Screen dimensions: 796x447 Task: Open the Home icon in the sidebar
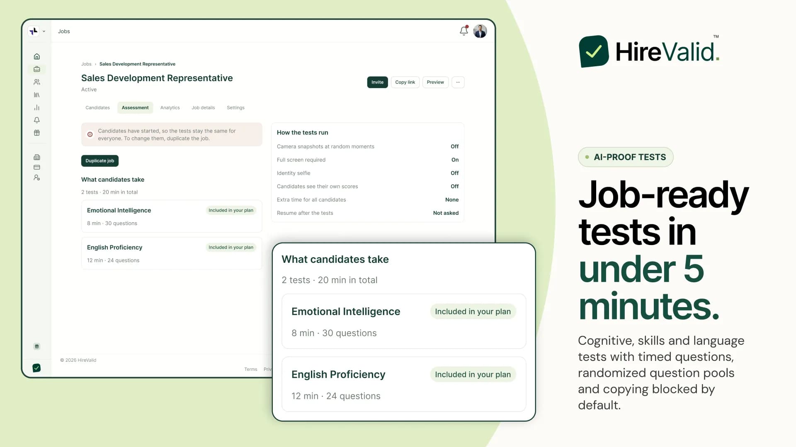(37, 56)
